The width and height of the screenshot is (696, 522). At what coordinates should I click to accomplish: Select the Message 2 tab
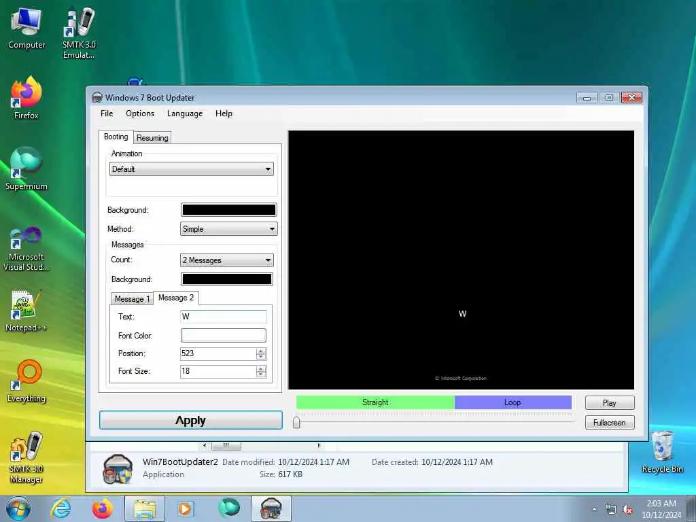176,298
